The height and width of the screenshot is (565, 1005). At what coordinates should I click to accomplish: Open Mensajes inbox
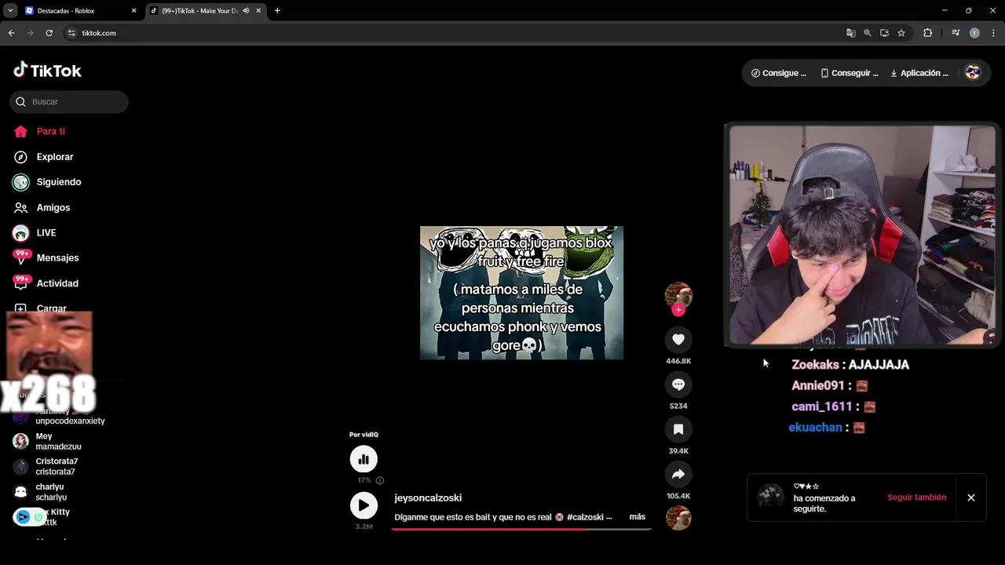click(x=57, y=257)
